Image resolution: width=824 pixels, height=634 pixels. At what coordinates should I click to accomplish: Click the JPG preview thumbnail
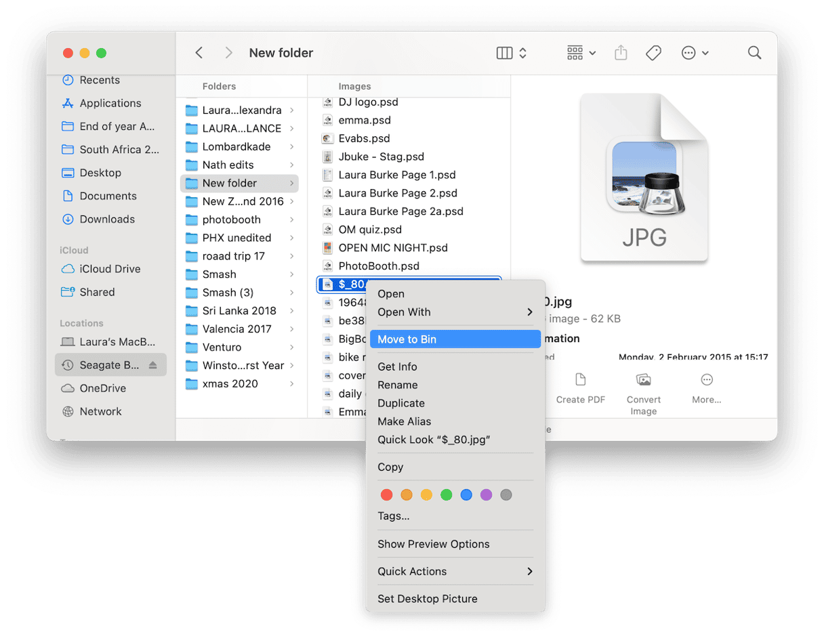click(x=644, y=178)
